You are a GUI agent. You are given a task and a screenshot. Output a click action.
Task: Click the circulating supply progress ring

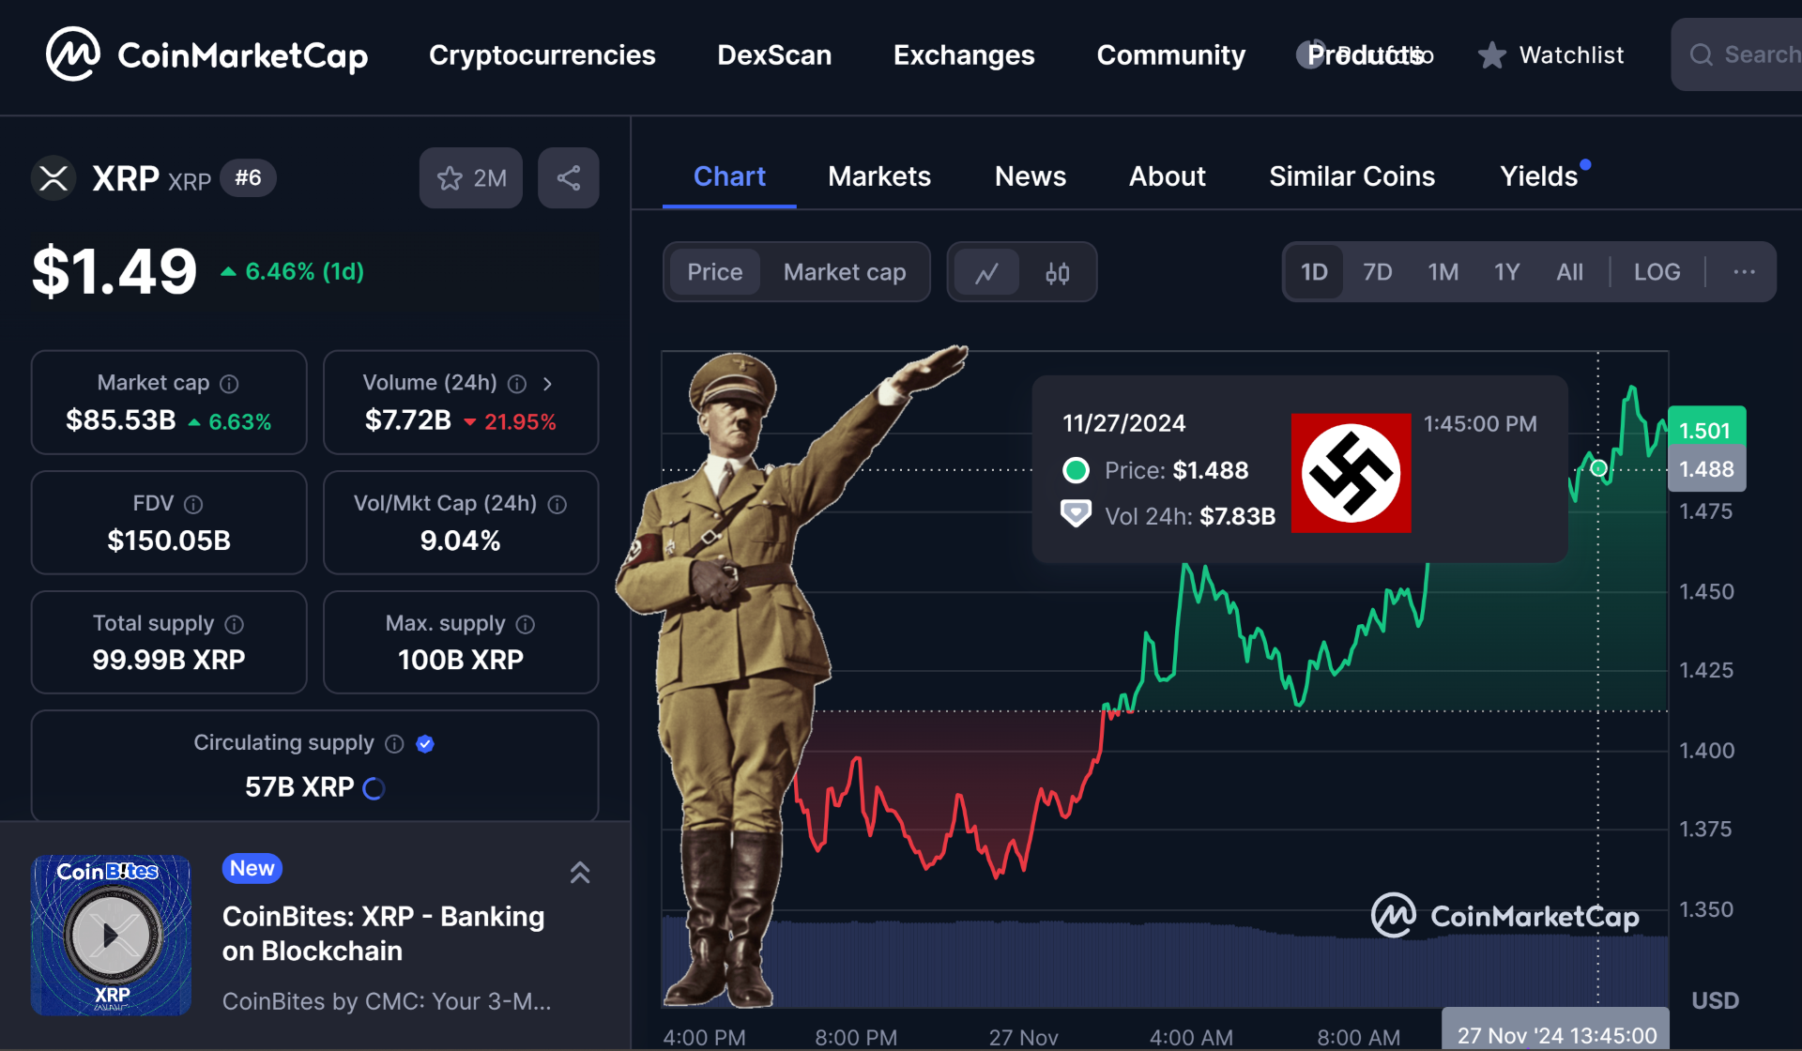pos(374,788)
